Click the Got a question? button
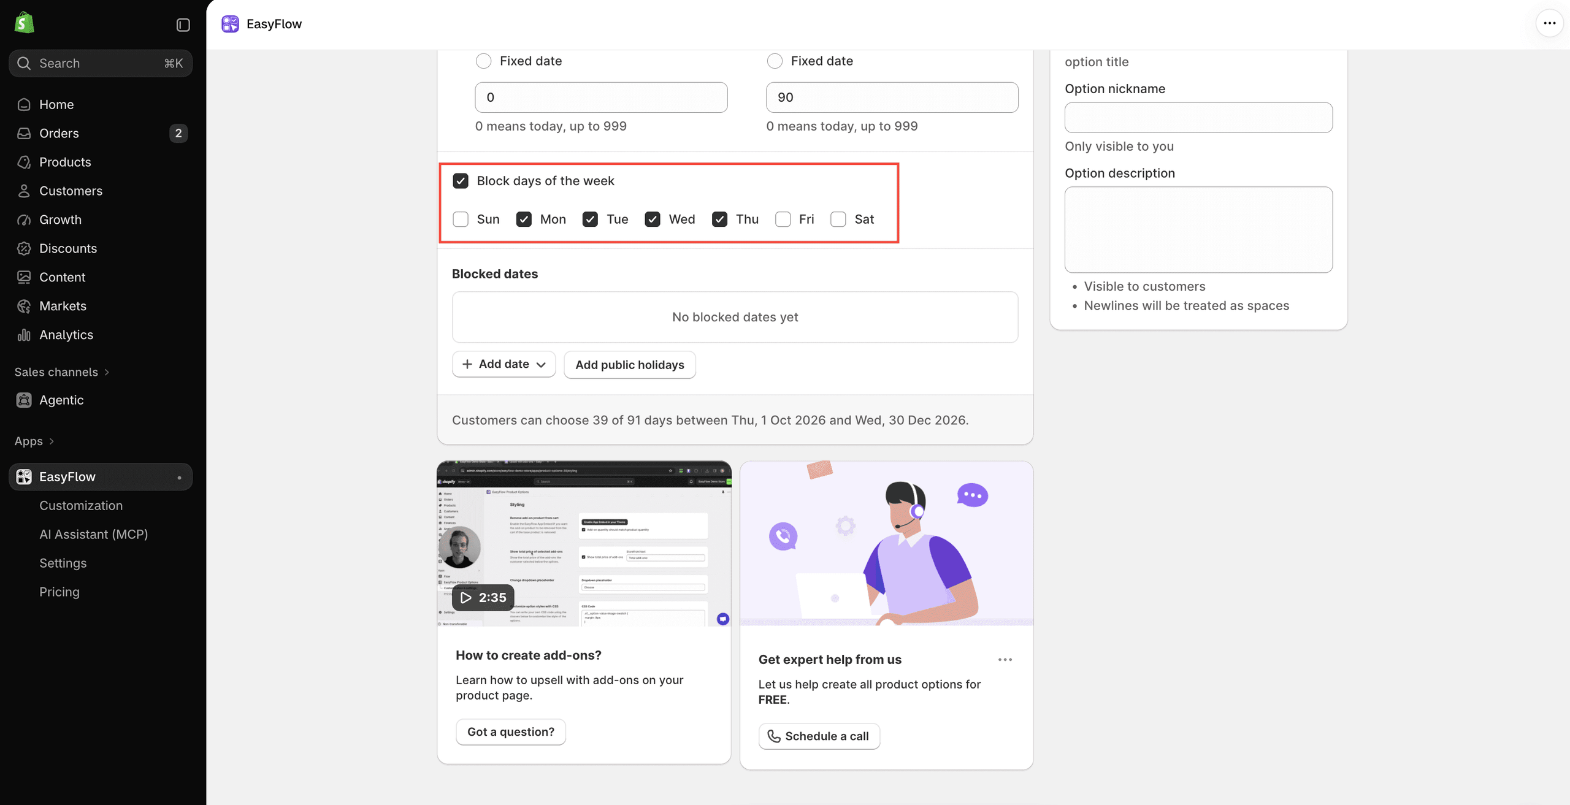Viewport: 1570px width, 805px height. pos(510,732)
